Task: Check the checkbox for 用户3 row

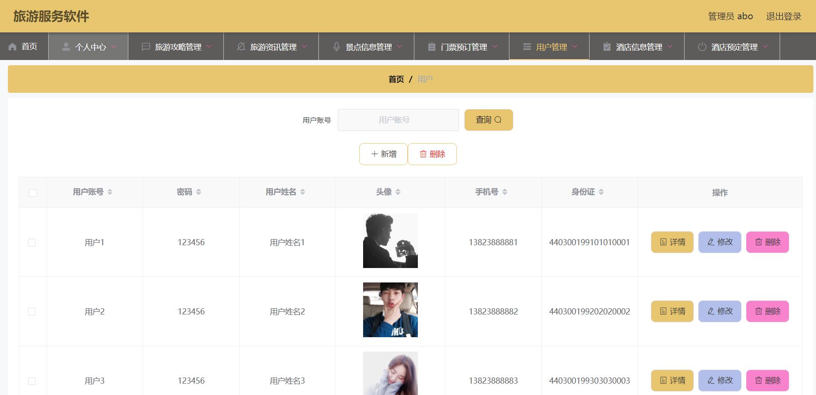Action: [x=32, y=381]
